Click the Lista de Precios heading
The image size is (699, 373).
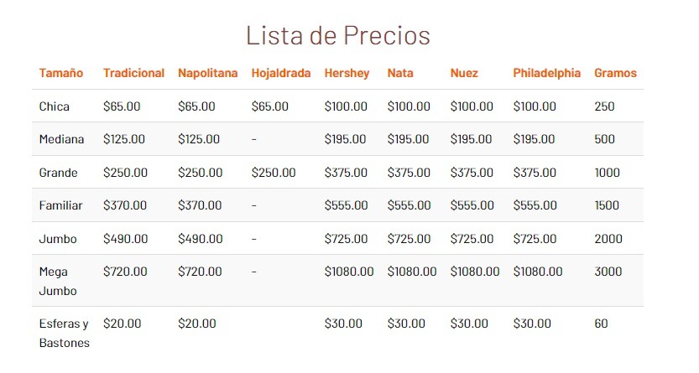point(337,35)
